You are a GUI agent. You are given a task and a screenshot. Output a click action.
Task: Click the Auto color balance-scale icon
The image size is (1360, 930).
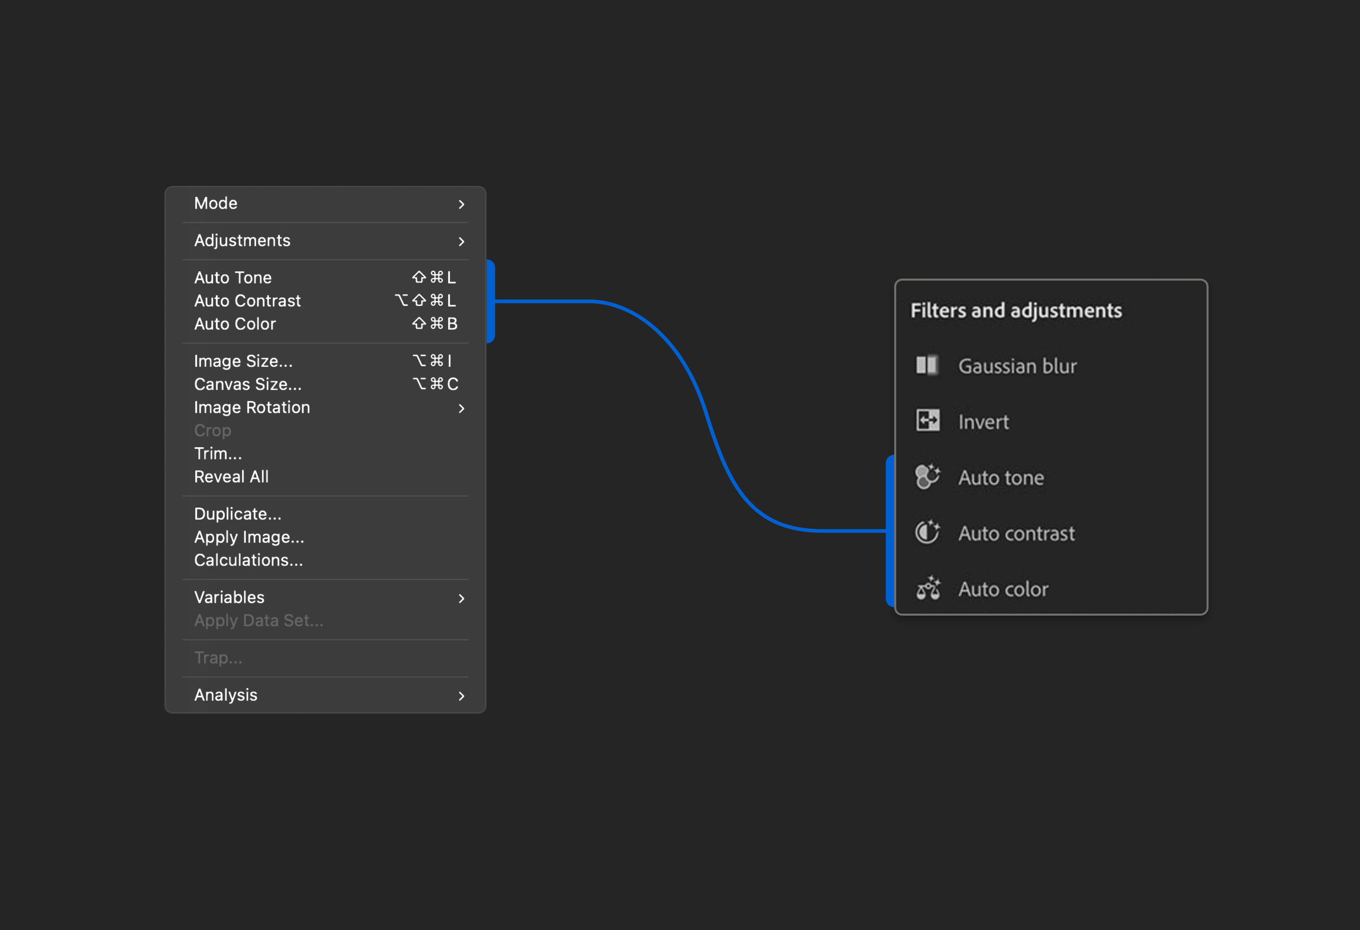tap(928, 588)
